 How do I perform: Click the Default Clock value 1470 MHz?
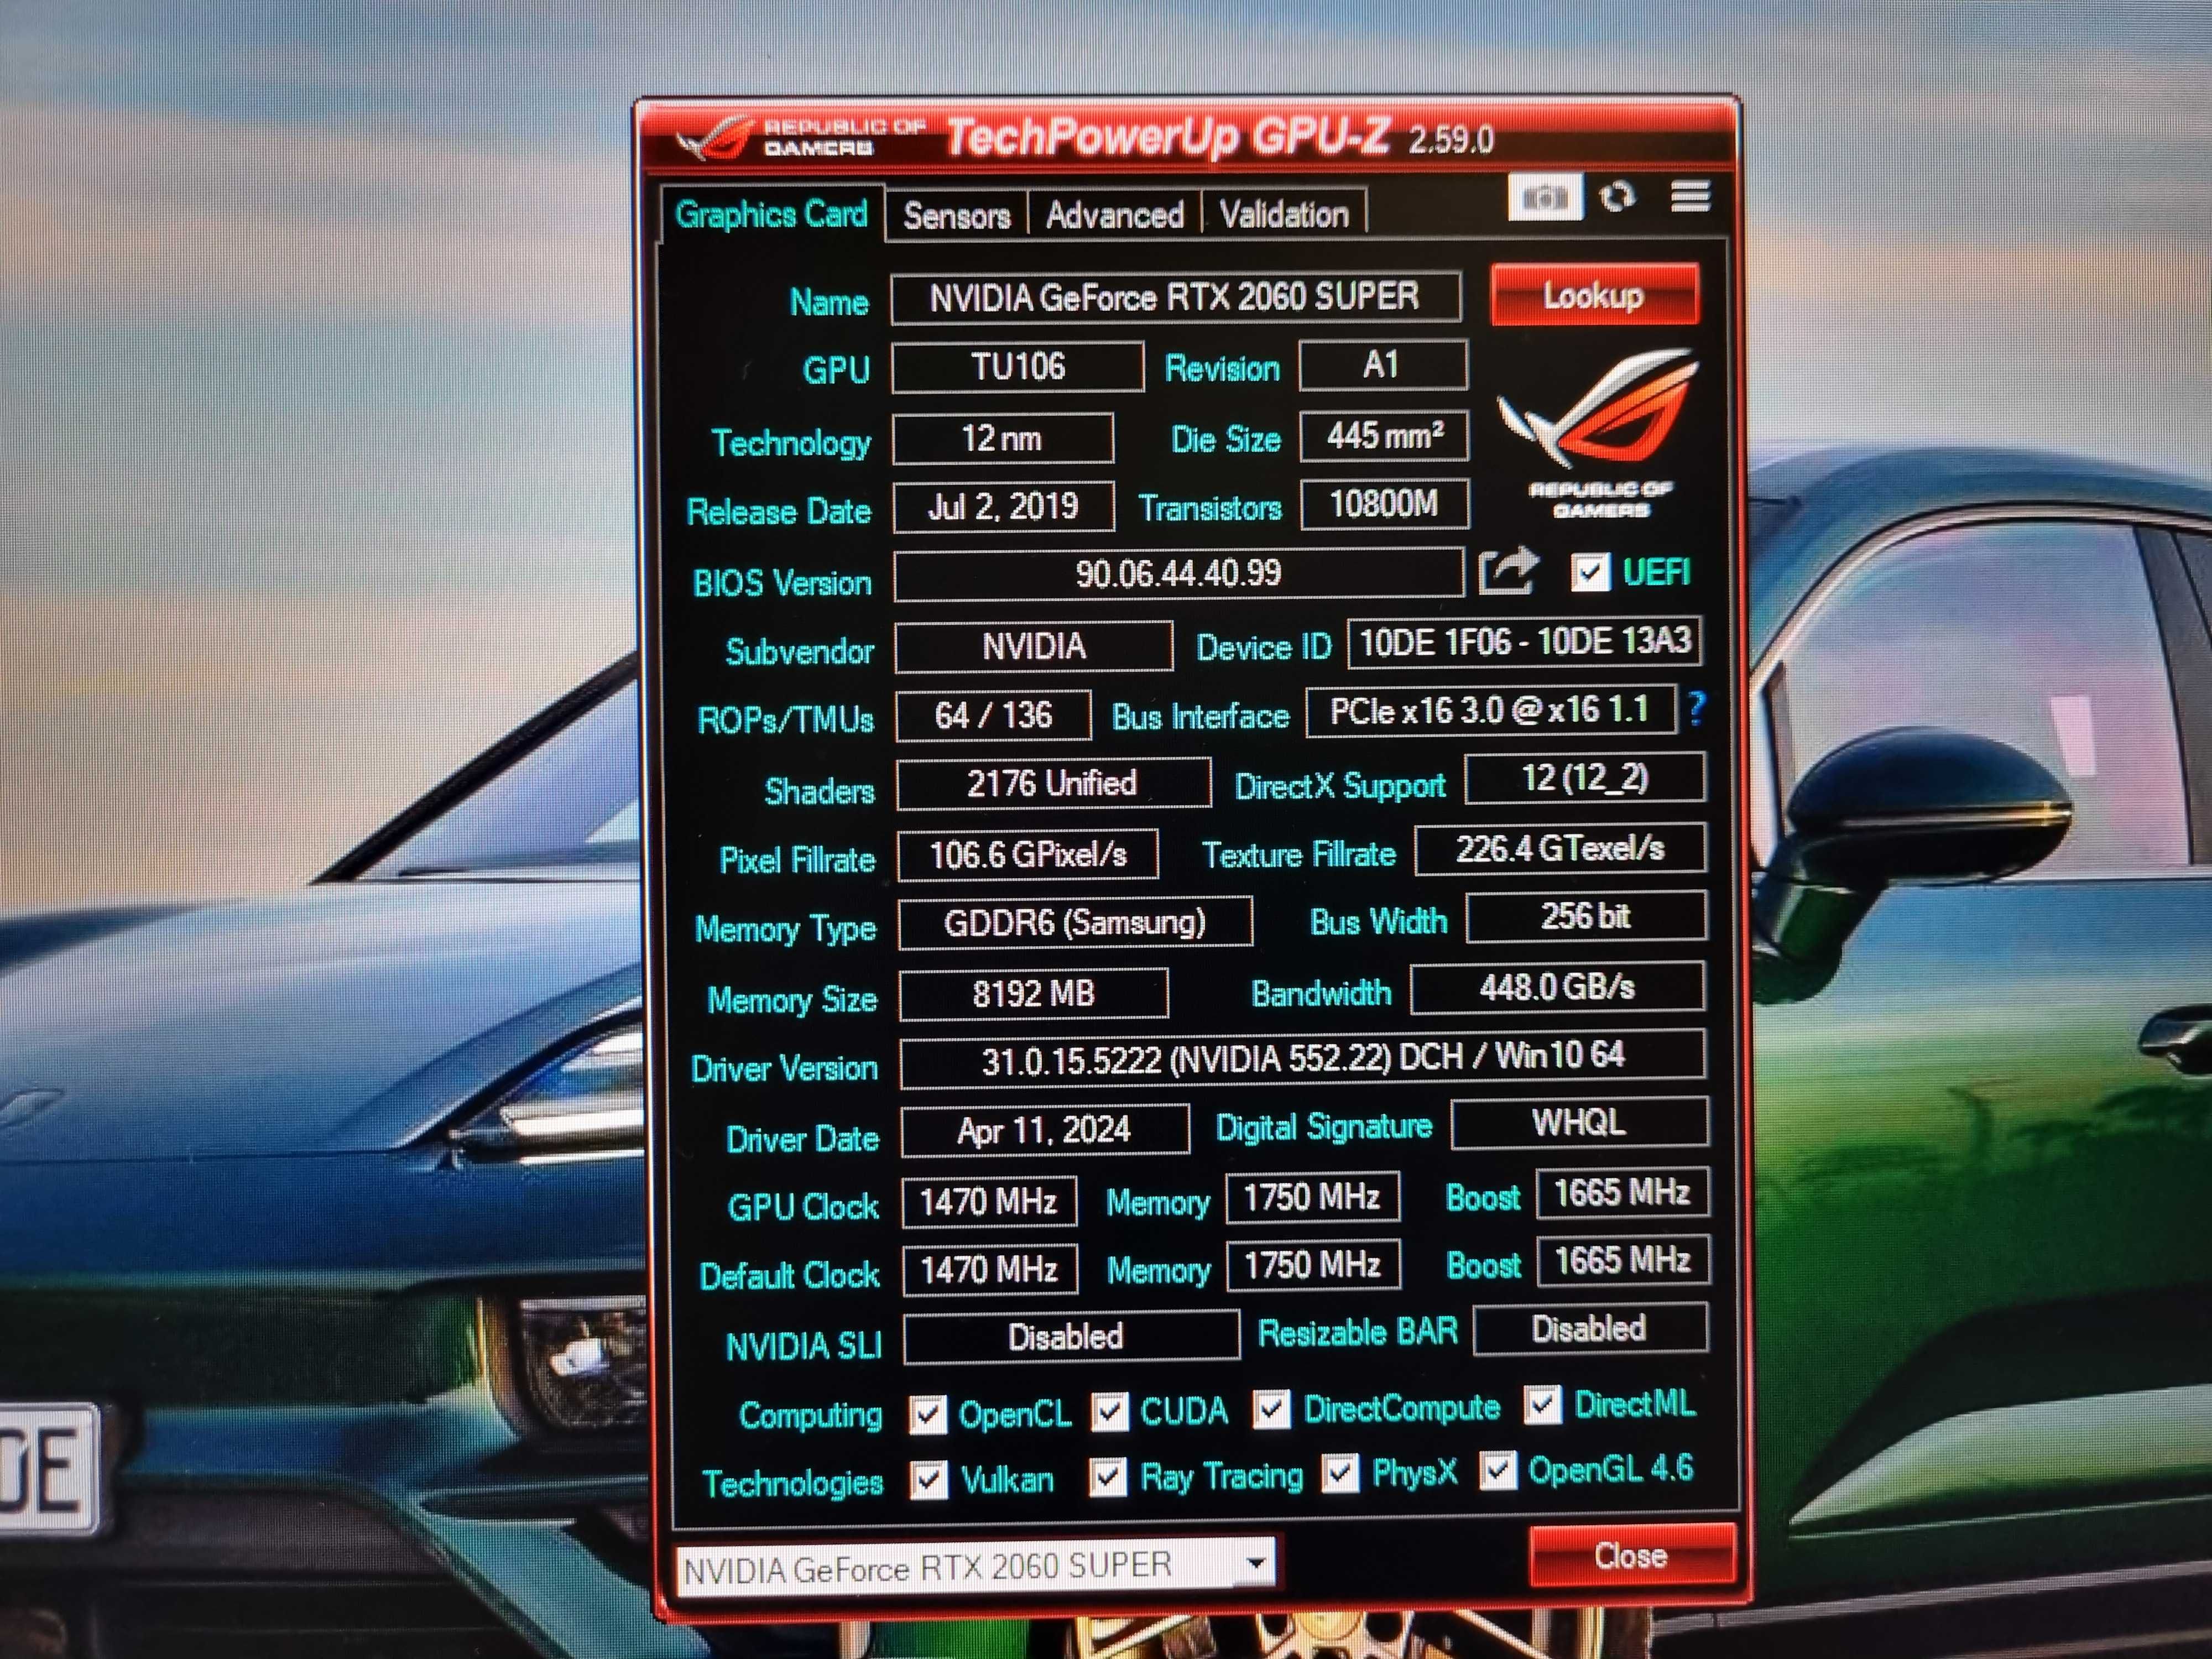[990, 1269]
